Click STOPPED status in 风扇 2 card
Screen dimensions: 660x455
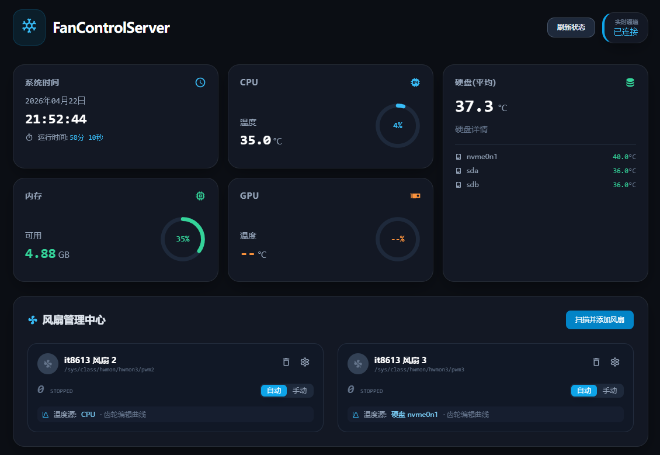point(61,391)
